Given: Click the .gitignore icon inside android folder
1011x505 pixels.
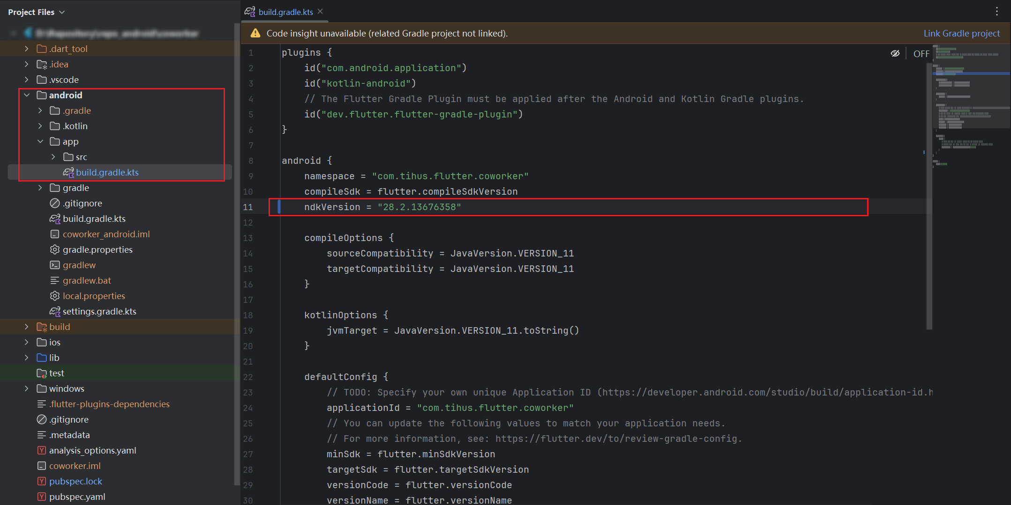Looking at the screenshot, I should [x=55, y=203].
